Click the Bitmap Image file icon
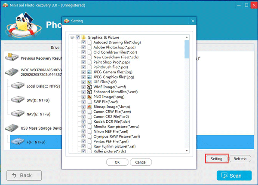 (x=89, y=106)
